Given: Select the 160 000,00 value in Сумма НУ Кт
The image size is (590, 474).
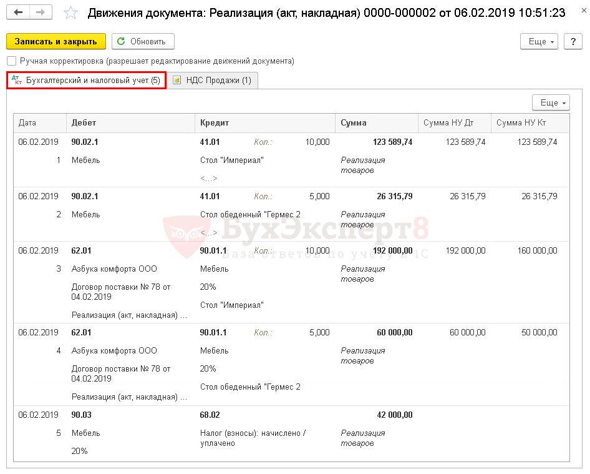Looking at the screenshot, I should click(537, 250).
